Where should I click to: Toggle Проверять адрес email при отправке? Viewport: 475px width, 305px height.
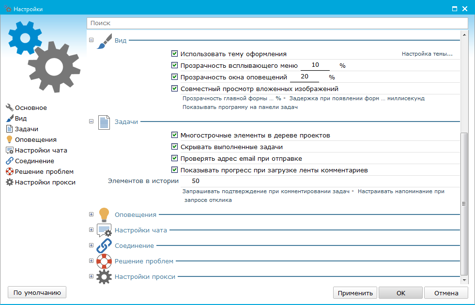pyautogui.click(x=174, y=158)
